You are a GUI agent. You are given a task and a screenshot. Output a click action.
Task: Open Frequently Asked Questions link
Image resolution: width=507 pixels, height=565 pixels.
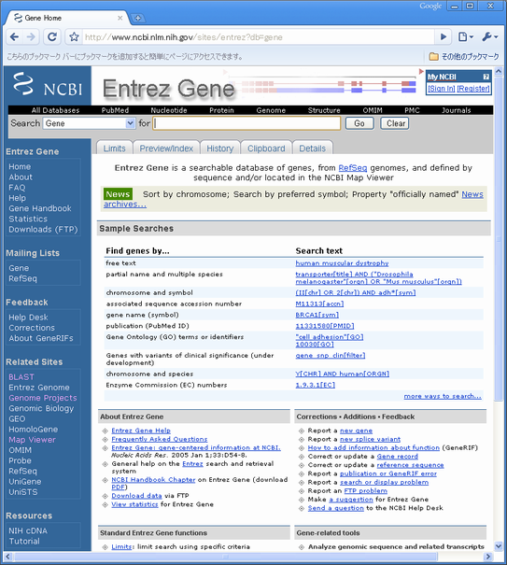tap(160, 439)
